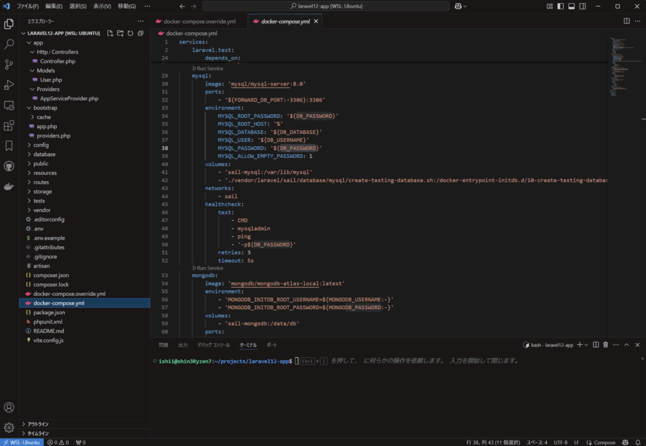Screen dimensions: 646x446
Task: Switch to the Problems panel tab
Action: click(163, 344)
